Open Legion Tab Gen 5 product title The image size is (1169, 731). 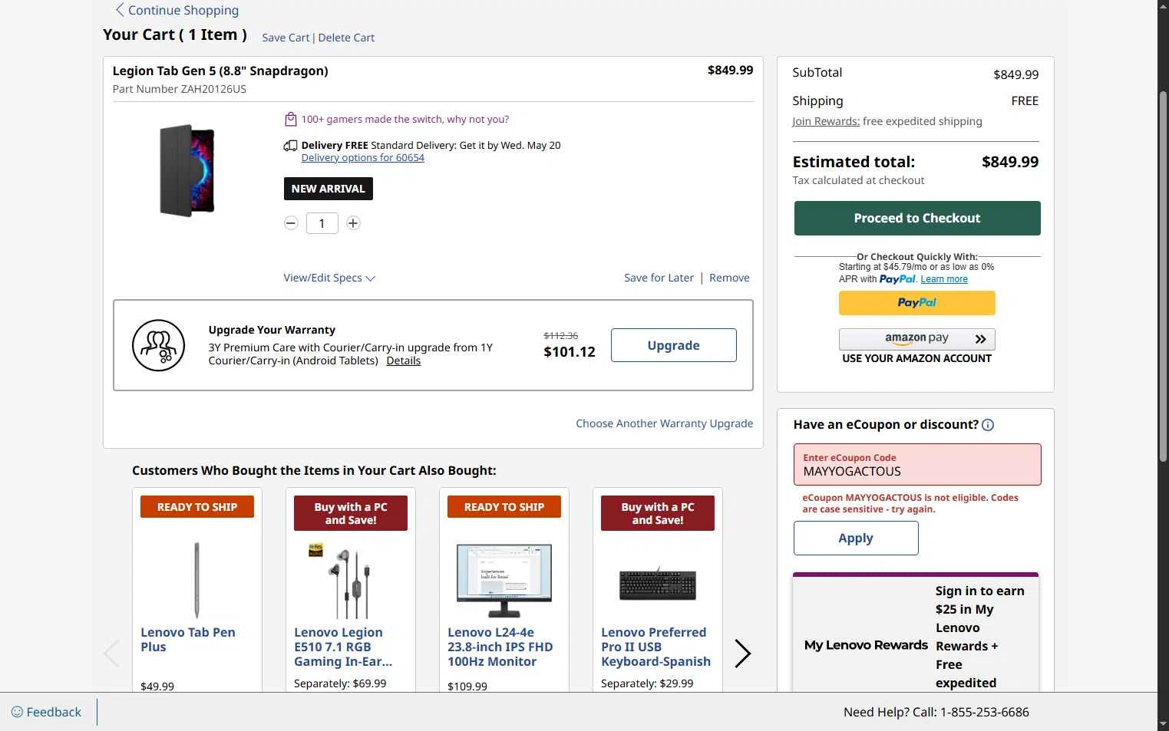[220, 71]
